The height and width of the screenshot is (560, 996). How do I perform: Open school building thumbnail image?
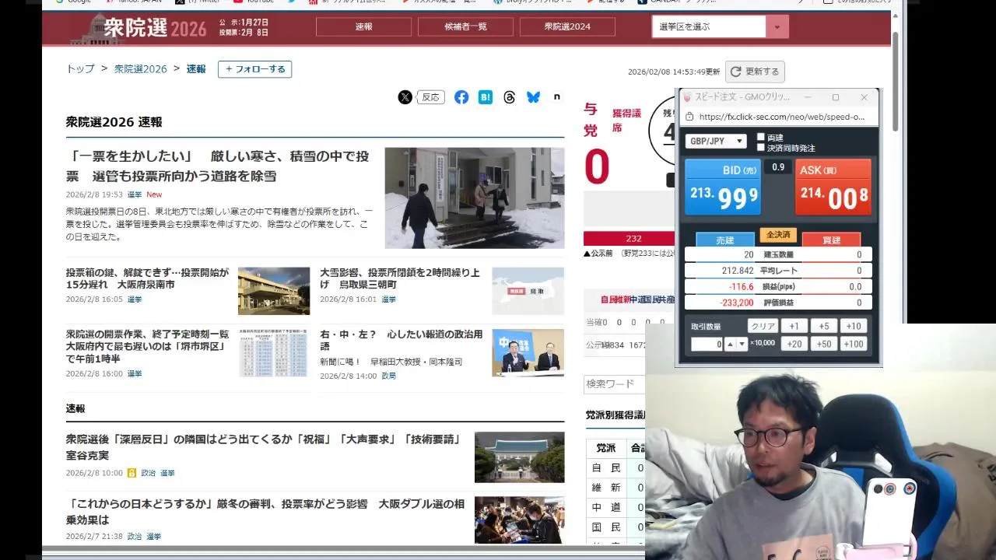pyautogui.click(x=274, y=291)
